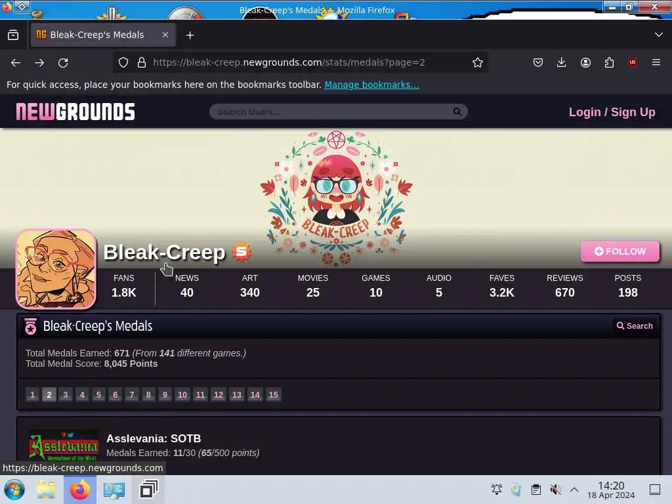Go to medals page 7

(x=131, y=394)
